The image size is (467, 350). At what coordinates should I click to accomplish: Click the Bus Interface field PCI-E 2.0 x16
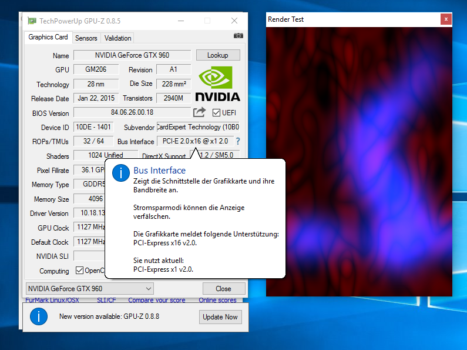[x=195, y=141]
